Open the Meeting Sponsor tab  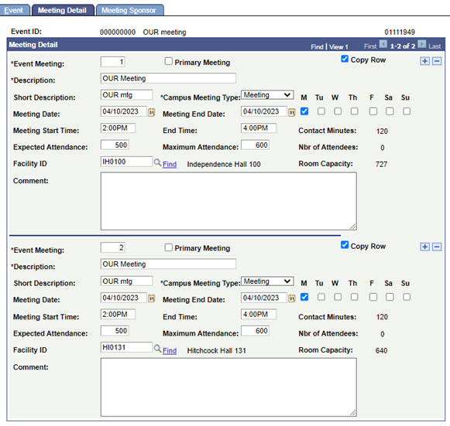coord(129,10)
